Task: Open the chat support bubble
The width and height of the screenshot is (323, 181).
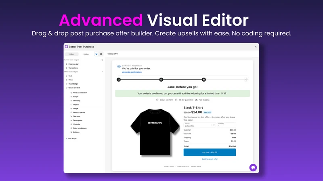Action: (x=253, y=167)
